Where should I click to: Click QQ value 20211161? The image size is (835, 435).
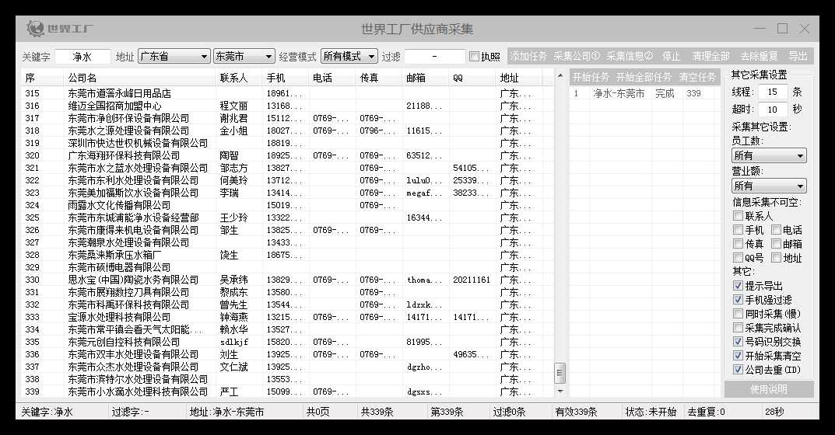472,280
